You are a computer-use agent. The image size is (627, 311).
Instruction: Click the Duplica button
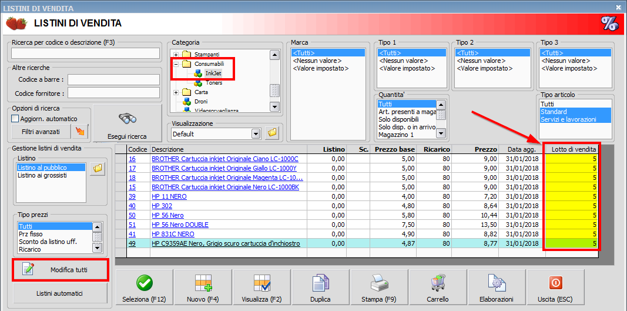[320, 287]
